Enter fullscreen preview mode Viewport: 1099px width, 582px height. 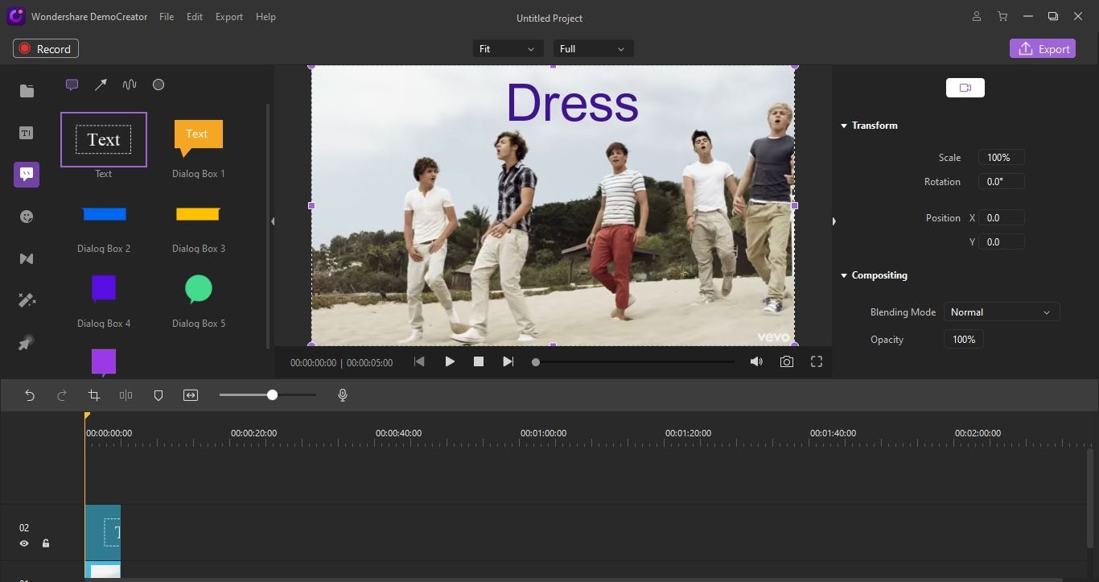(817, 362)
